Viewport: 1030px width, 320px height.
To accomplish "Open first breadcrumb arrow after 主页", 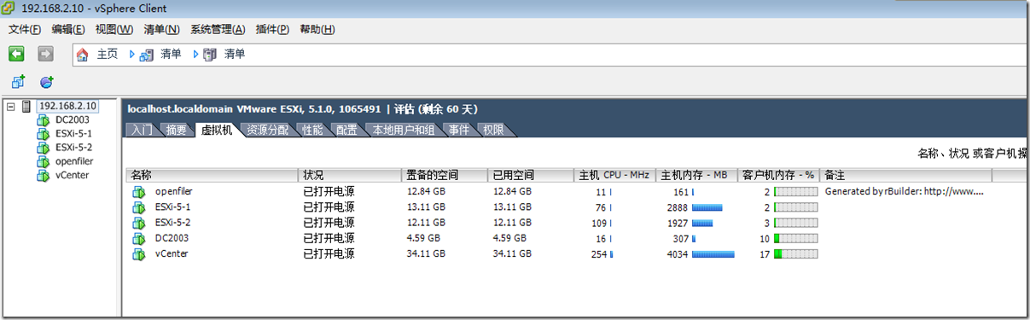I will click(x=132, y=55).
